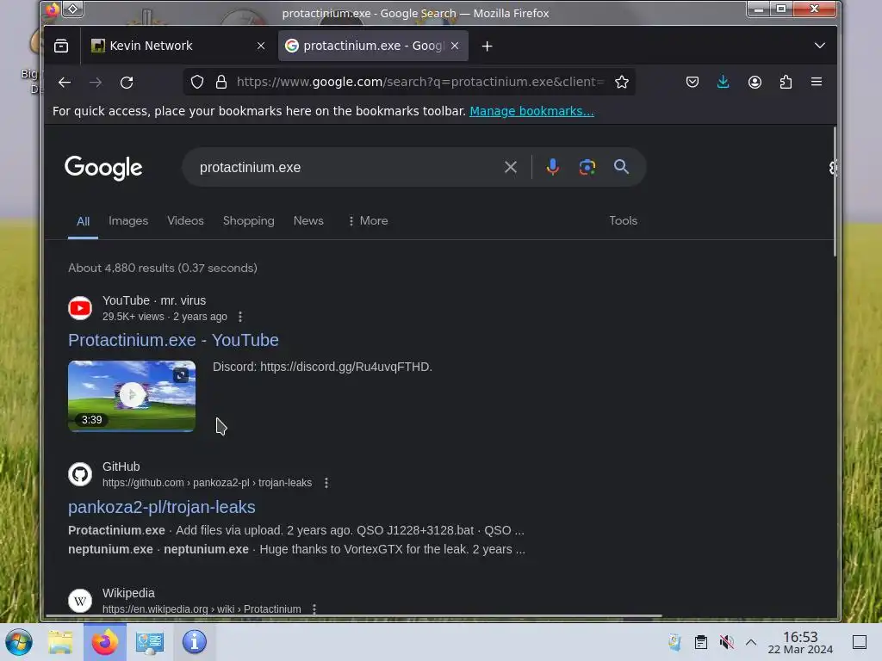
Task: Click the window pin icon in titlebar
Action: [x=73, y=9]
